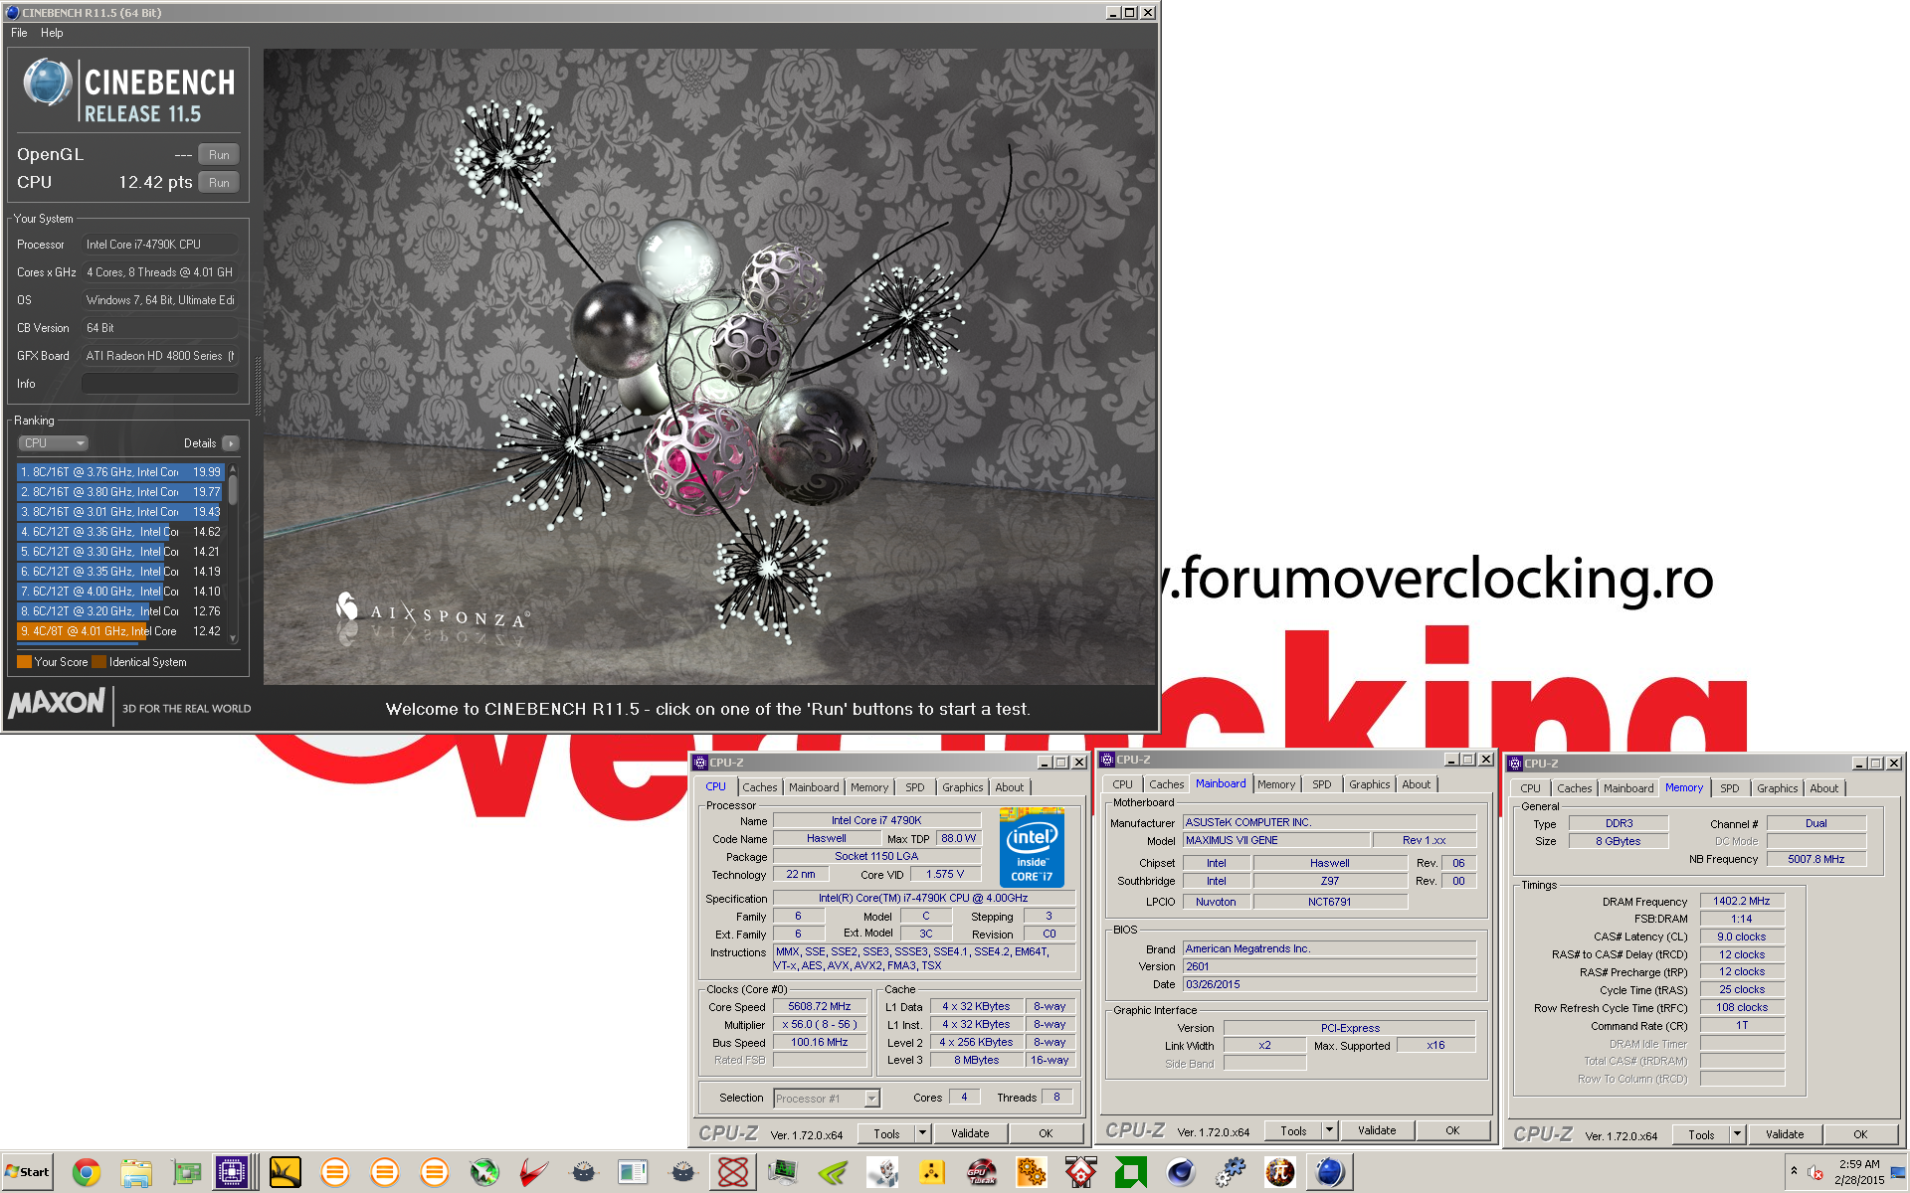Click OK in the Mainboard CPU-Z window
Screen dimensions: 1910x1193
point(1452,1130)
